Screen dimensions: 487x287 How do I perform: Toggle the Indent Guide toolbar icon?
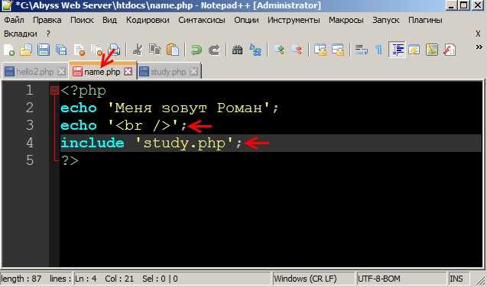pos(397,50)
